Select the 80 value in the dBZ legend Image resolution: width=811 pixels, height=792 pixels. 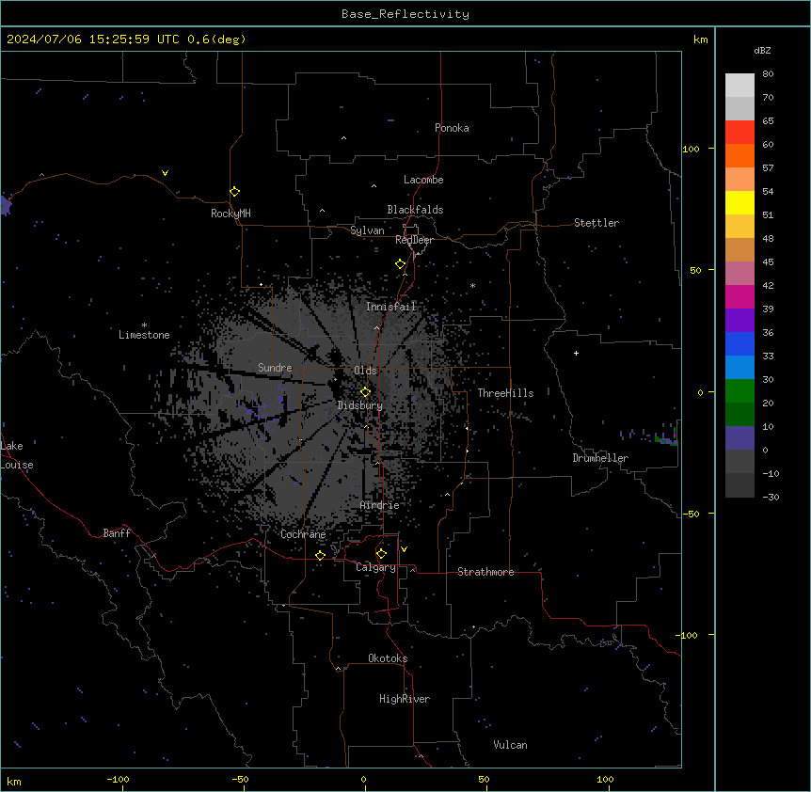tap(768, 74)
